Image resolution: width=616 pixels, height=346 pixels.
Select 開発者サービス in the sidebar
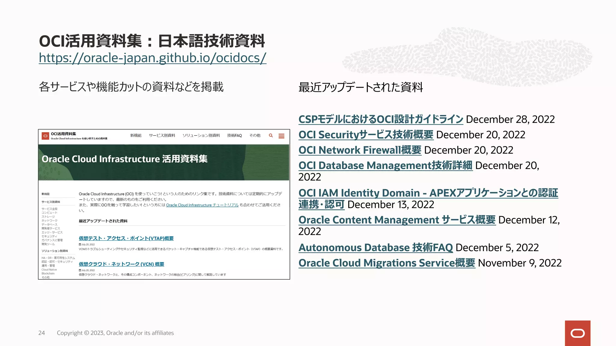click(51, 228)
